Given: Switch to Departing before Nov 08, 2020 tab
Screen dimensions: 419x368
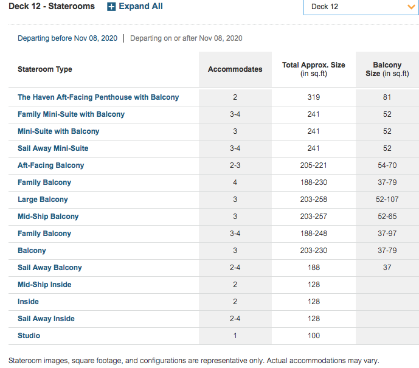Looking at the screenshot, I should pyautogui.click(x=68, y=38).
